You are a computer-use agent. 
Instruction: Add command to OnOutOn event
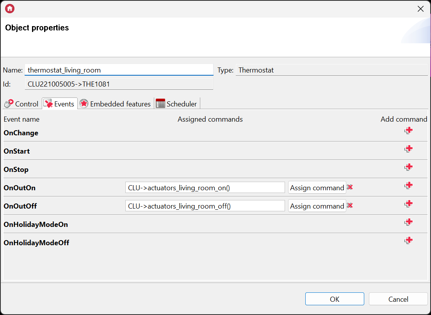pyautogui.click(x=408, y=186)
